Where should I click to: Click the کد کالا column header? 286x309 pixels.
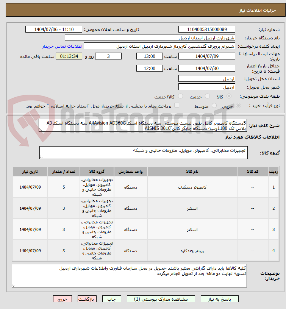click(253, 172)
